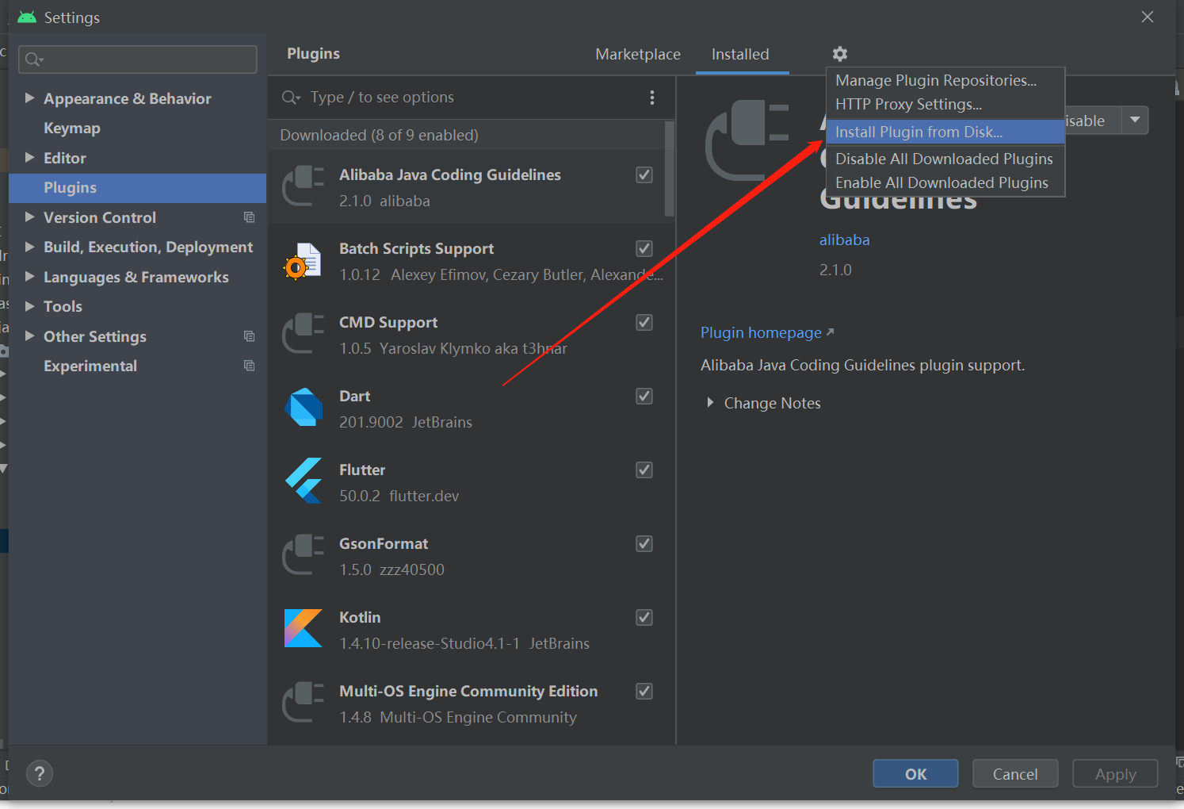Click the project-level icon beside Version Control
The image size is (1184, 809).
point(250,217)
